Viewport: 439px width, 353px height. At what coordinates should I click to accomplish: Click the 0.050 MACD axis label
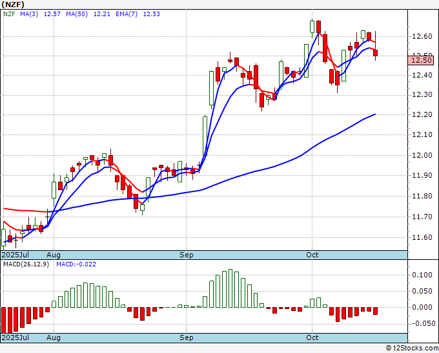422,292
